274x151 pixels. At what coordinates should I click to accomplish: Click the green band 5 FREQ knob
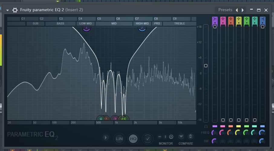[x=246, y=133]
